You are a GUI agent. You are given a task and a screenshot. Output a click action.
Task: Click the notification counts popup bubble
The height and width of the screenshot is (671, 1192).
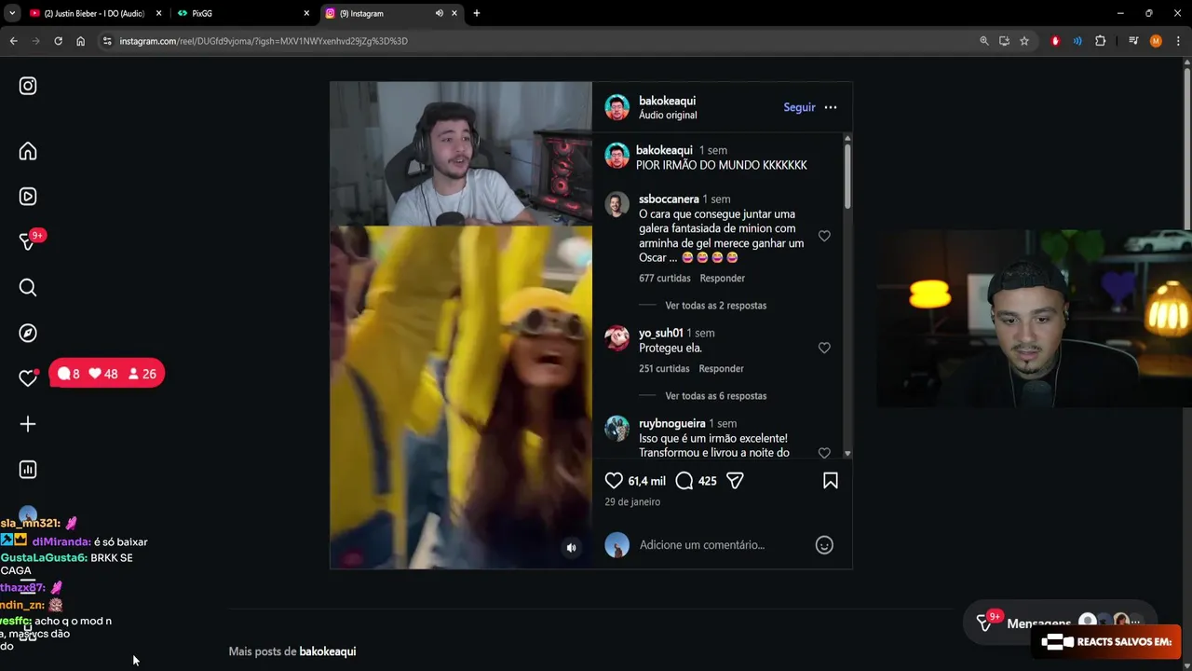pyautogui.click(x=106, y=374)
